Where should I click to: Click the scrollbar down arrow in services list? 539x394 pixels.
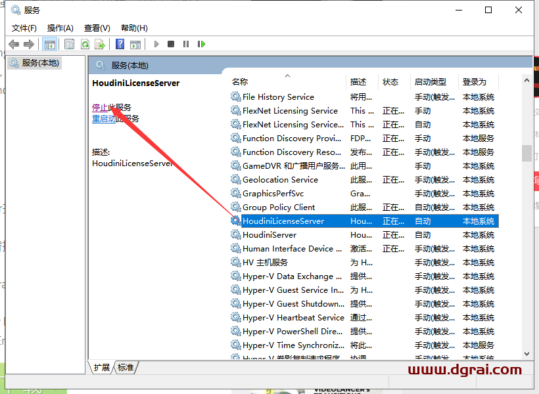click(x=527, y=354)
